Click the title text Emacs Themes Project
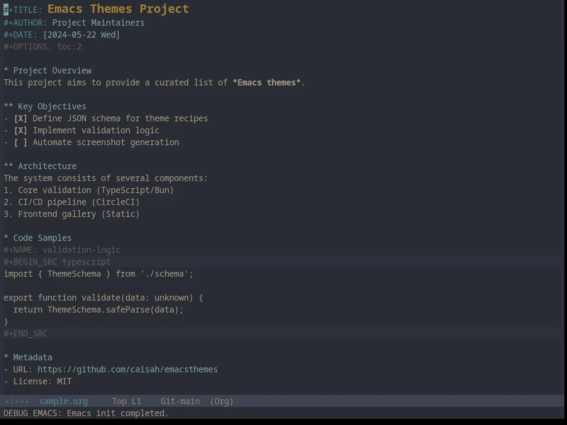The height and width of the screenshot is (425, 567). [x=118, y=9]
